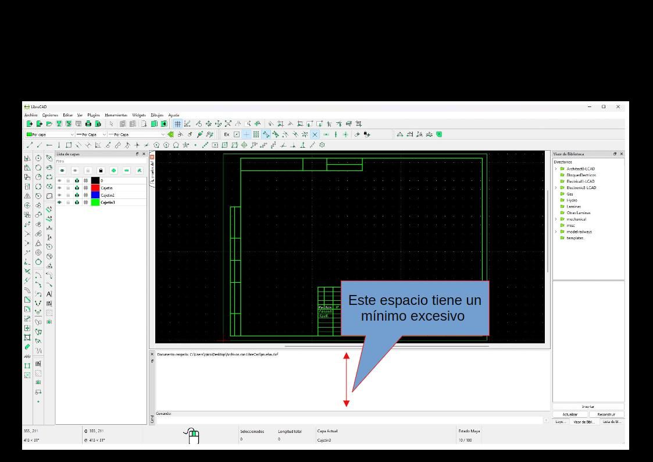
Task: Toggle lock on the Cajetin layer
Action: pos(68,188)
